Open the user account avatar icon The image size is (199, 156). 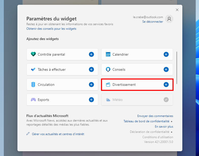(169, 19)
